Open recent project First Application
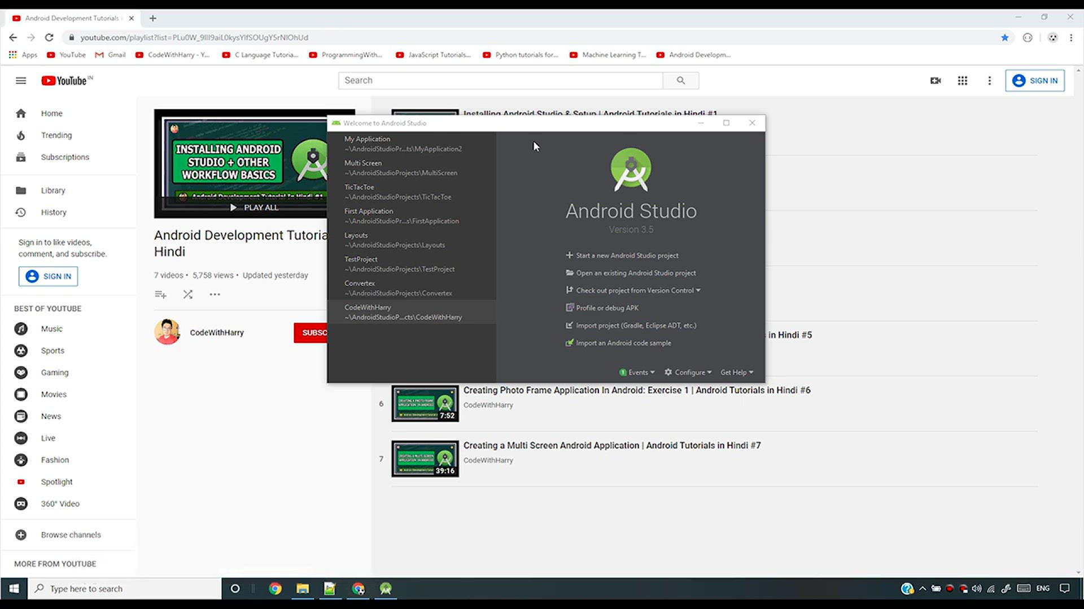The width and height of the screenshot is (1084, 609). 412,216
